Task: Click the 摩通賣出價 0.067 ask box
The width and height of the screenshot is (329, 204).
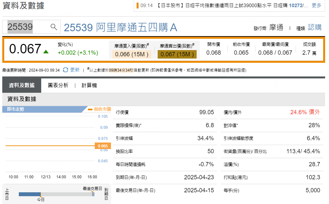Action: coord(177,54)
